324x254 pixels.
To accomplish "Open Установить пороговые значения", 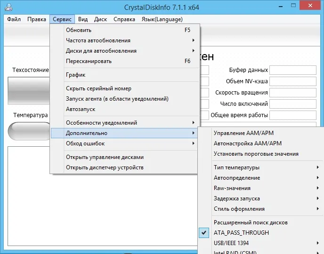I will pos(261,154).
